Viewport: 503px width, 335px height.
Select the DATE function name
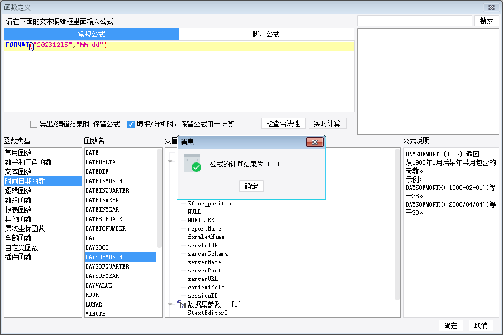(x=121, y=152)
